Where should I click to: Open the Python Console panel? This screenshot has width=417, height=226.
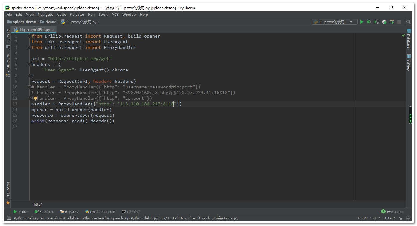100,212
